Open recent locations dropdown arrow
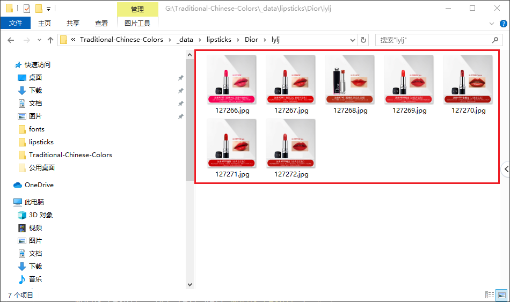This screenshot has width=510, height=302. tap(39, 40)
